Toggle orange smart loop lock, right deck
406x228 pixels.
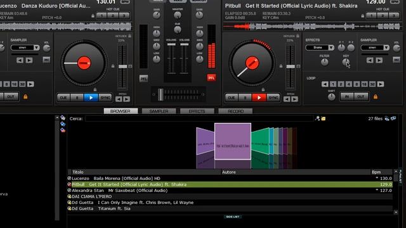pos(376,97)
